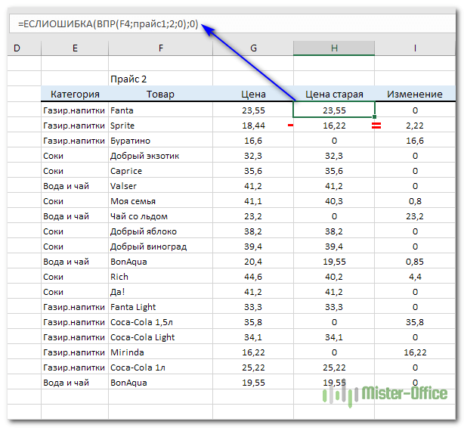Click the formula bar with ЕСЛИОШИБКА formula
This screenshot has height=428, width=464.
coord(232,23)
